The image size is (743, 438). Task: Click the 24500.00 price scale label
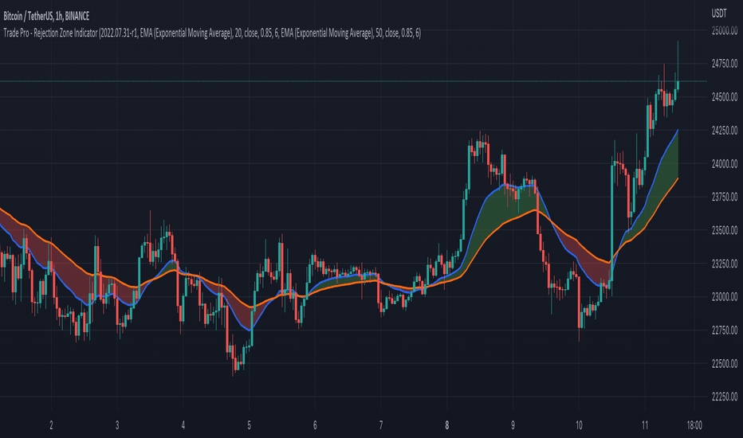pos(724,97)
